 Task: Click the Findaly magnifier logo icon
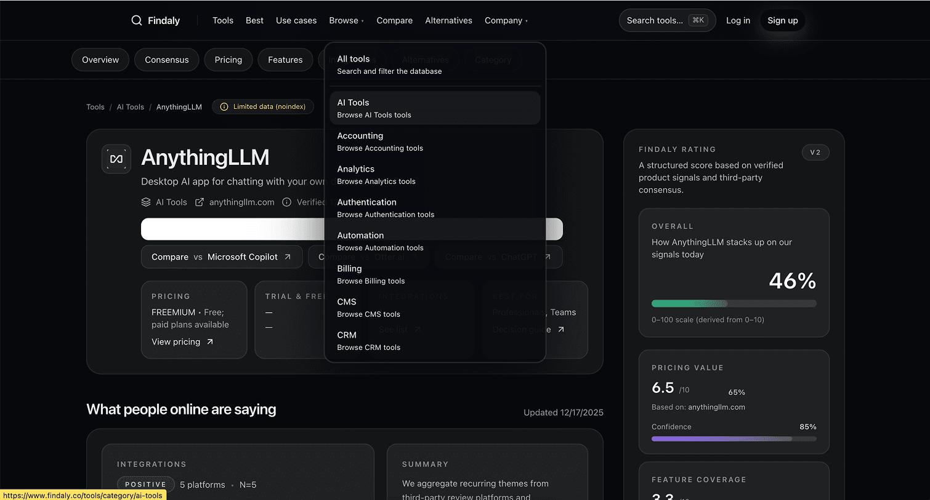(x=137, y=20)
